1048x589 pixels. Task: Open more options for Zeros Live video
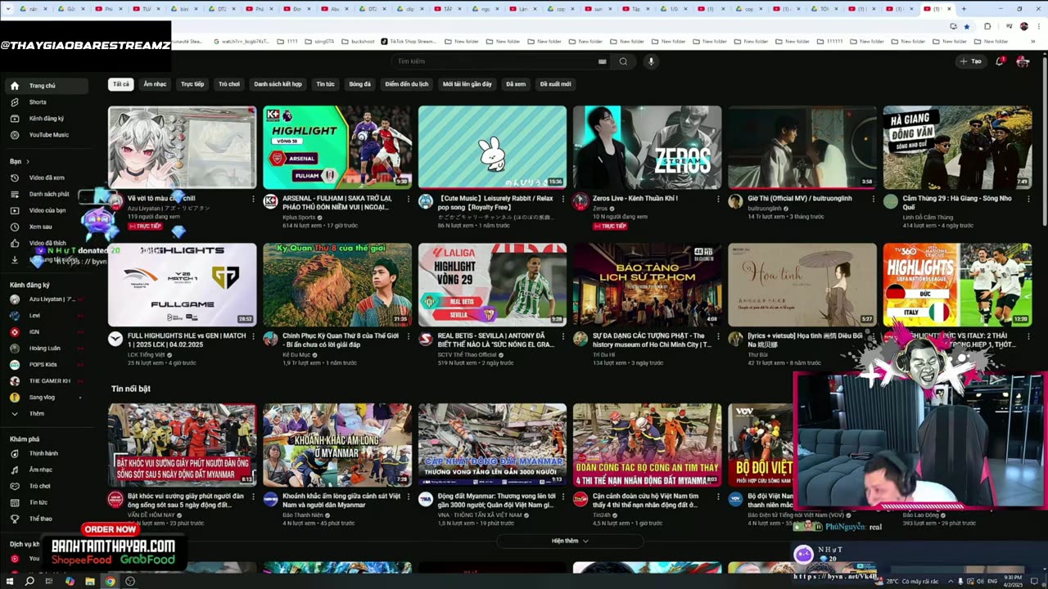coord(718,199)
